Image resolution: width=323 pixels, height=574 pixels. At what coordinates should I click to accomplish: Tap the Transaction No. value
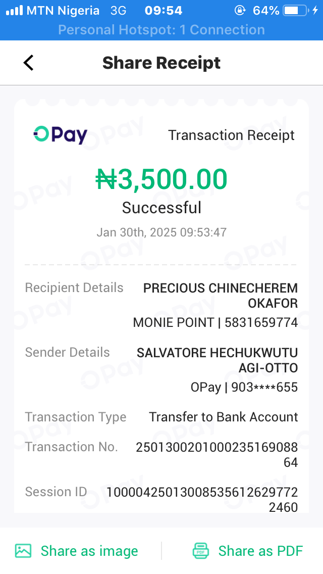217,454
